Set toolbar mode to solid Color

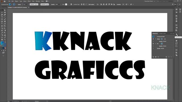tap(1, 48)
